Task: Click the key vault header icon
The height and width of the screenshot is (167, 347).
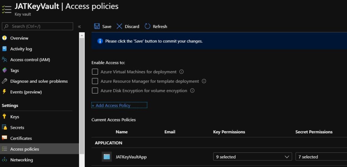Action: [x=6, y=9]
